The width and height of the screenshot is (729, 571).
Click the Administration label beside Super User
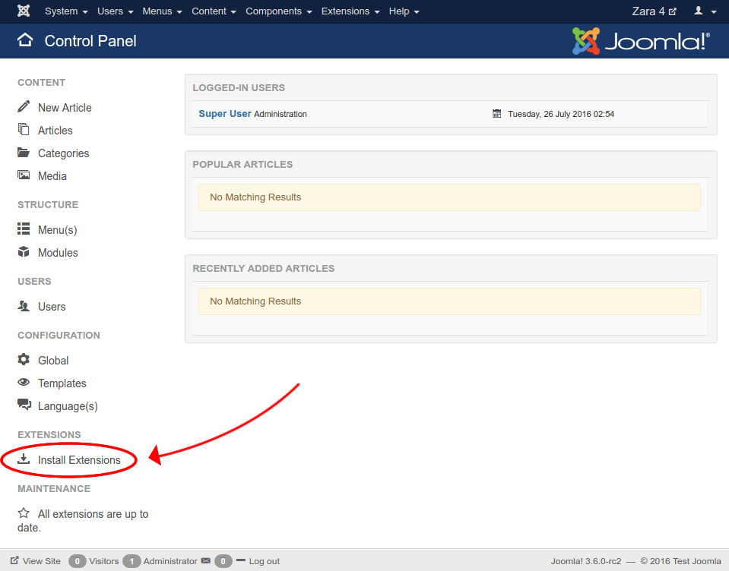click(281, 114)
